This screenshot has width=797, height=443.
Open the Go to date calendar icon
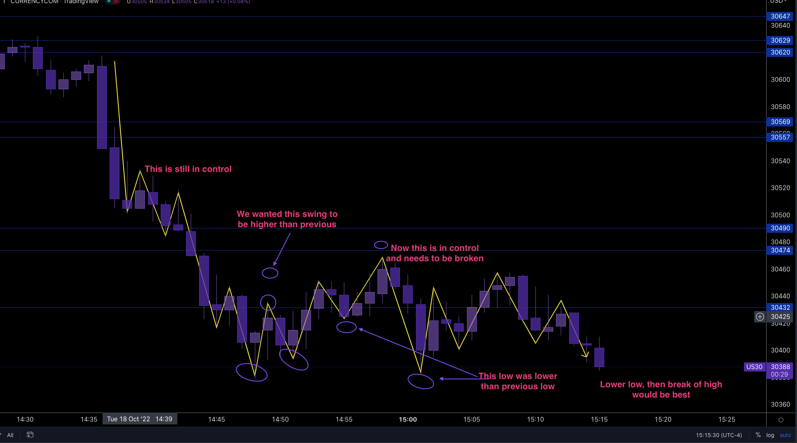click(x=30, y=435)
